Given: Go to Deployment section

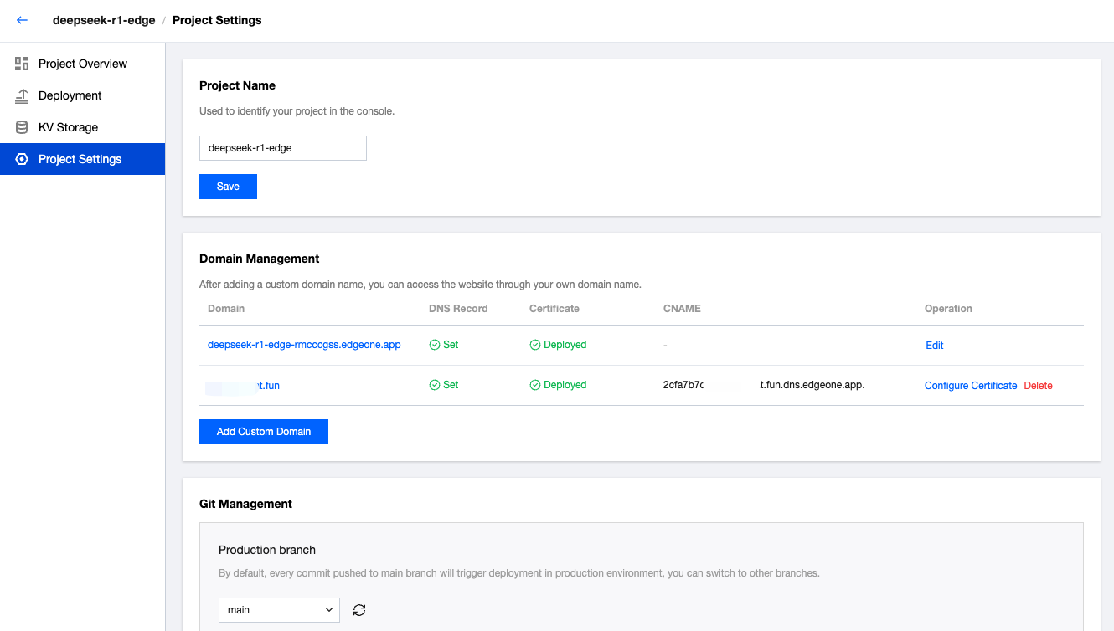Looking at the screenshot, I should click(82, 95).
